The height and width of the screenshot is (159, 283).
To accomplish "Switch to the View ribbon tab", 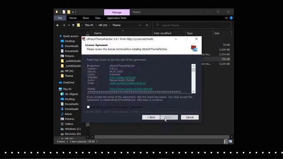I will point(98,18).
